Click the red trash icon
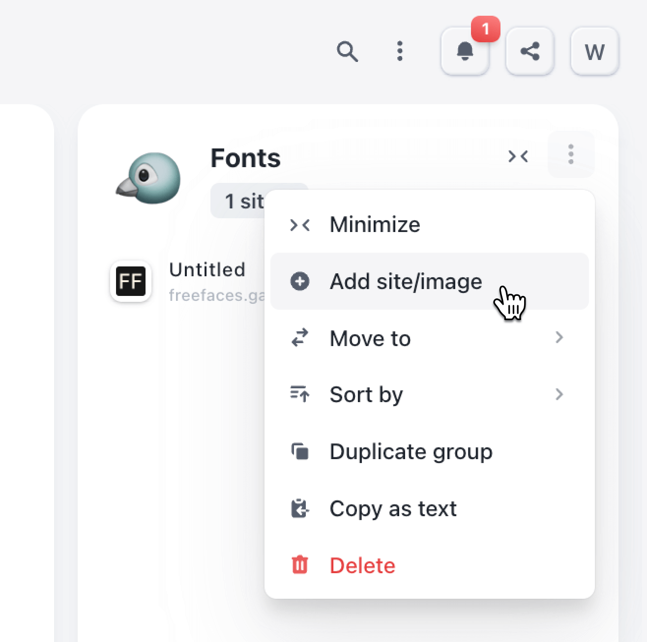Image resolution: width=647 pixels, height=642 pixels. pyautogui.click(x=300, y=565)
